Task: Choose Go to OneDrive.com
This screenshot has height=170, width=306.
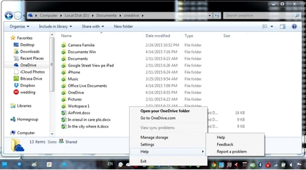Action: click(158, 118)
